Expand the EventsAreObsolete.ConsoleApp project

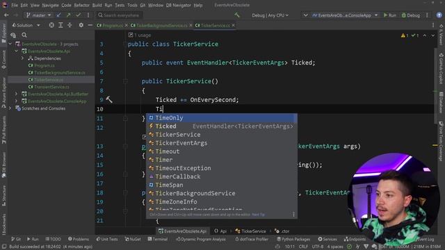click(x=17, y=101)
